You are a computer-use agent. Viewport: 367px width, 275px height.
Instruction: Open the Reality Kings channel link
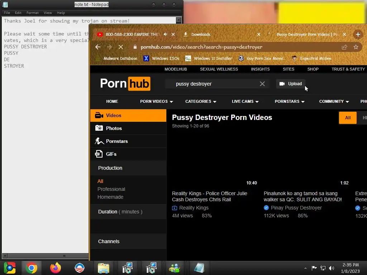pyautogui.click(x=194, y=208)
